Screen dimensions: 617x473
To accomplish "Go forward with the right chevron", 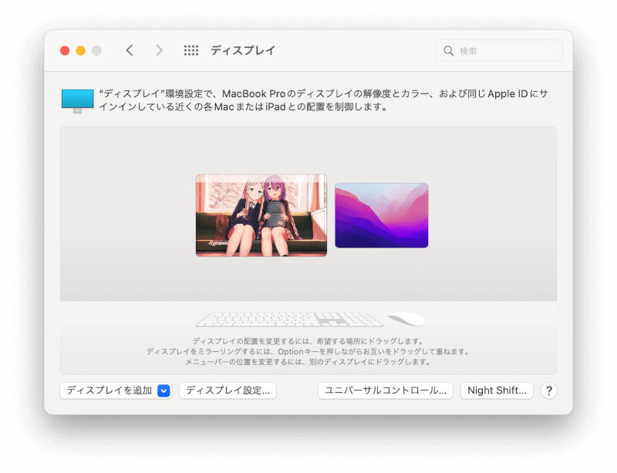I will click(159, 50).
